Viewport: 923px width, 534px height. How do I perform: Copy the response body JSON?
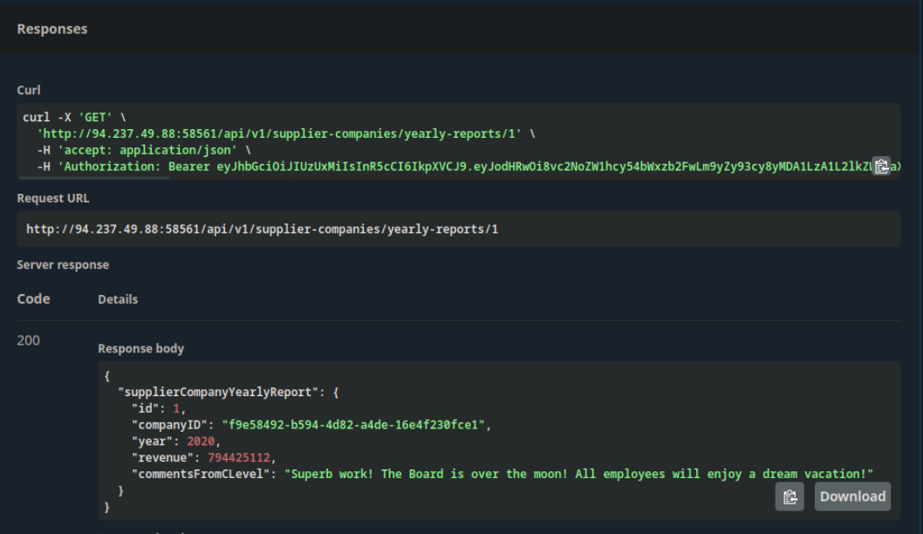click(790, 496)
